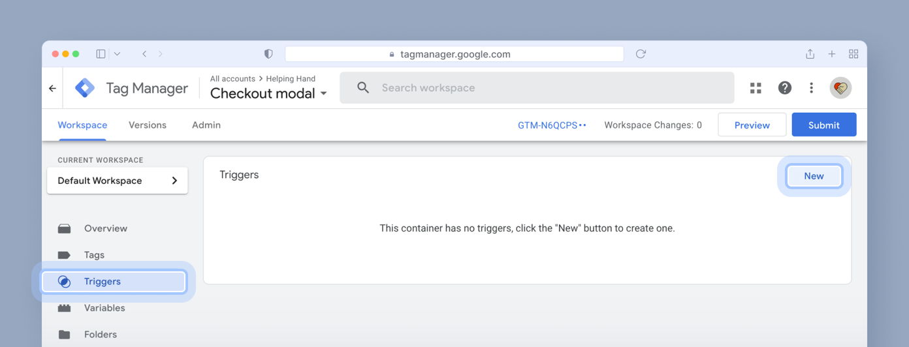
Task: Open the Safari sidebar dropdown arrow
Action: [117, 54]
